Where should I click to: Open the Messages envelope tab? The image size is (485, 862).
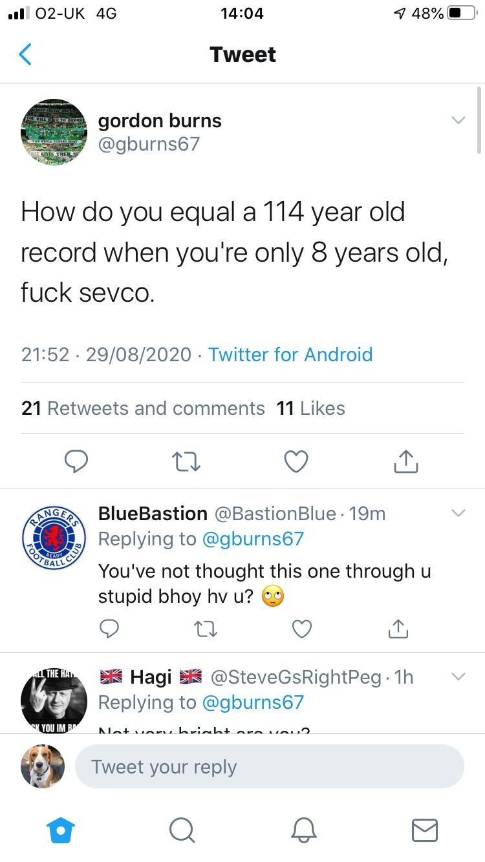coord(425,830)
